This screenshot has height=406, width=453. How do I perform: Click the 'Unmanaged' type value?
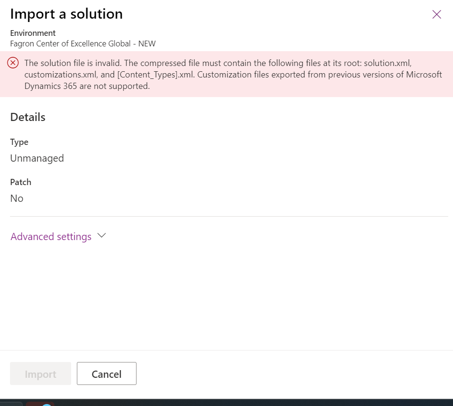(37, 158)
